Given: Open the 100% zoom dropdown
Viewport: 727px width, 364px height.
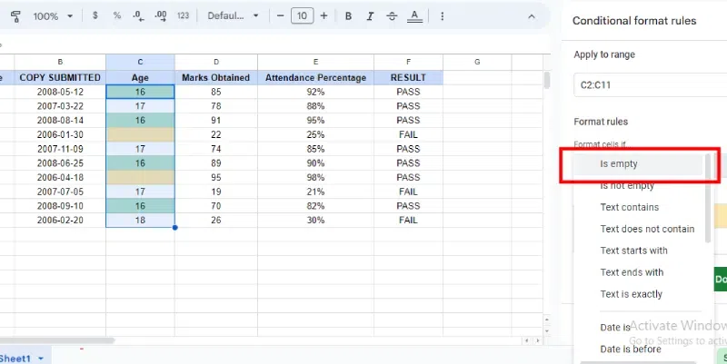Looking at the screenshot, I should tap(53, 16).
